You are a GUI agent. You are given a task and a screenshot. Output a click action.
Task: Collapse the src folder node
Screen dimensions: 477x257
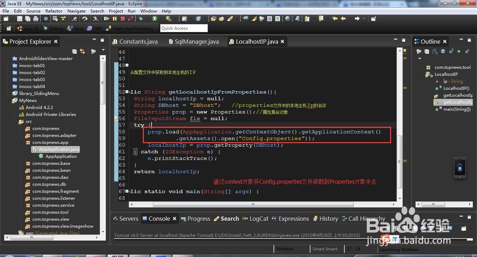15,122
